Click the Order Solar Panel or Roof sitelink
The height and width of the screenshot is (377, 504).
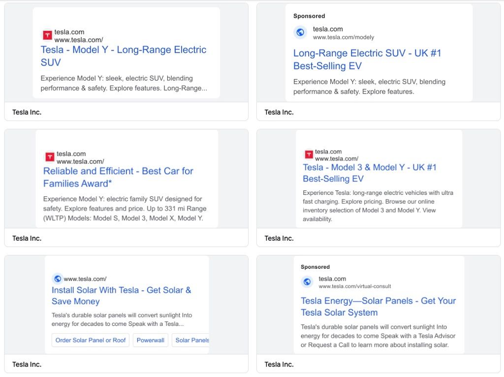90,340
